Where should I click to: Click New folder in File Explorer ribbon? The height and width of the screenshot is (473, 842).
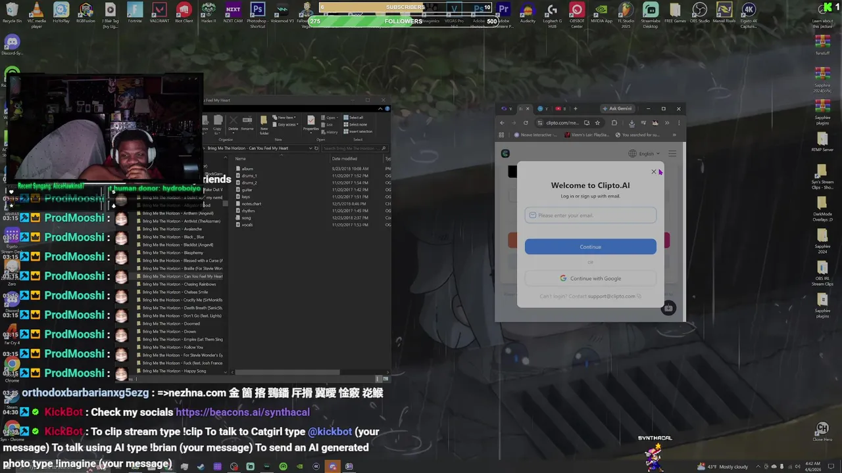pos(264,125)
